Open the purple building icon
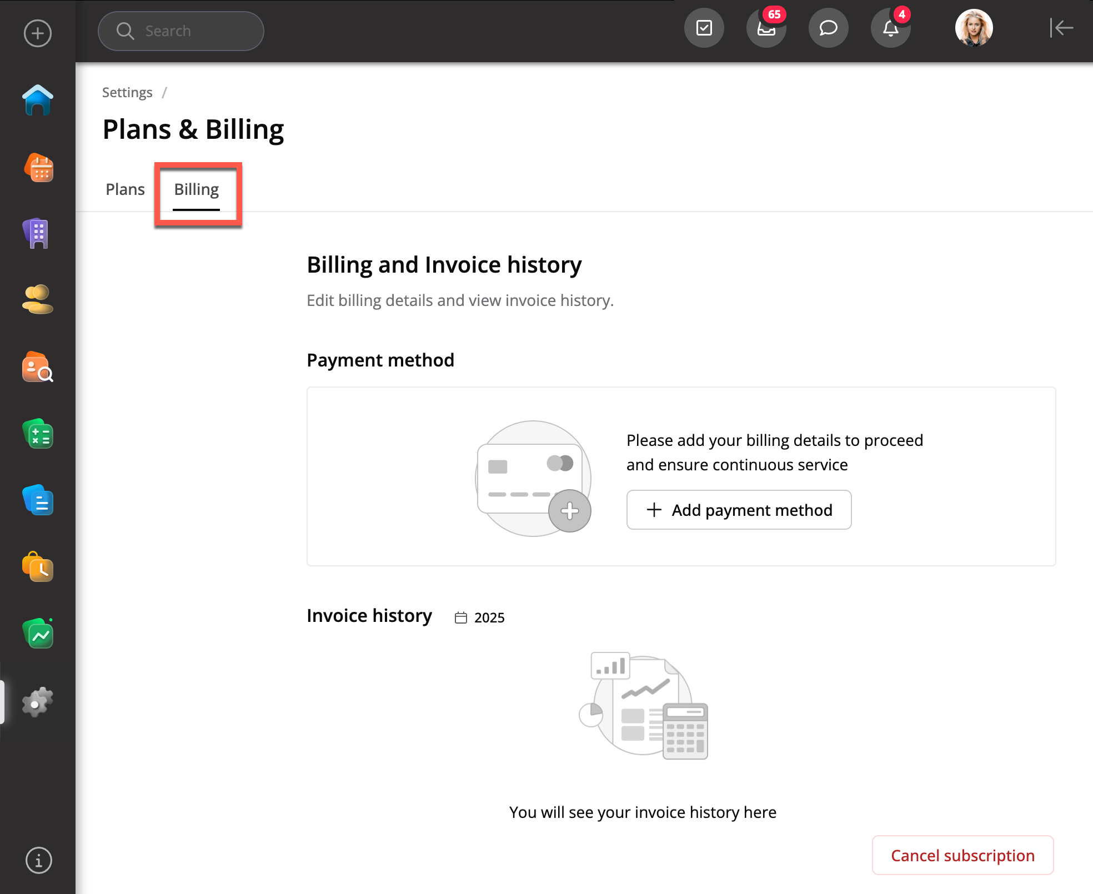The image size is (1093, 894). [38, 234]
